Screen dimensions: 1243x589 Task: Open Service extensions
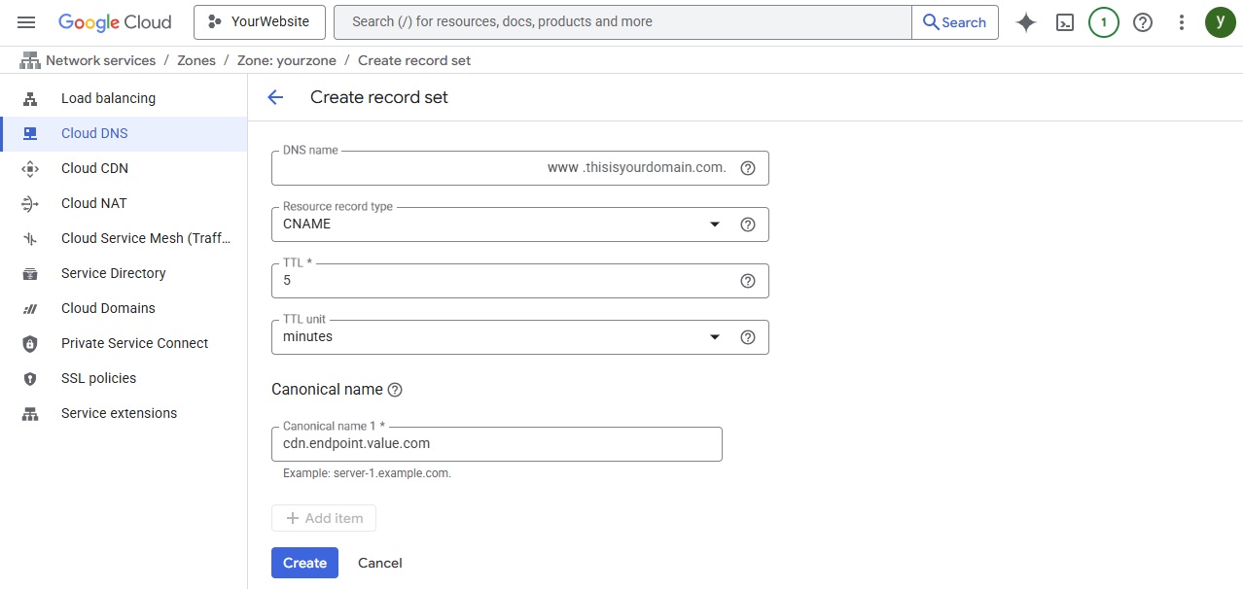coord(119,413)
